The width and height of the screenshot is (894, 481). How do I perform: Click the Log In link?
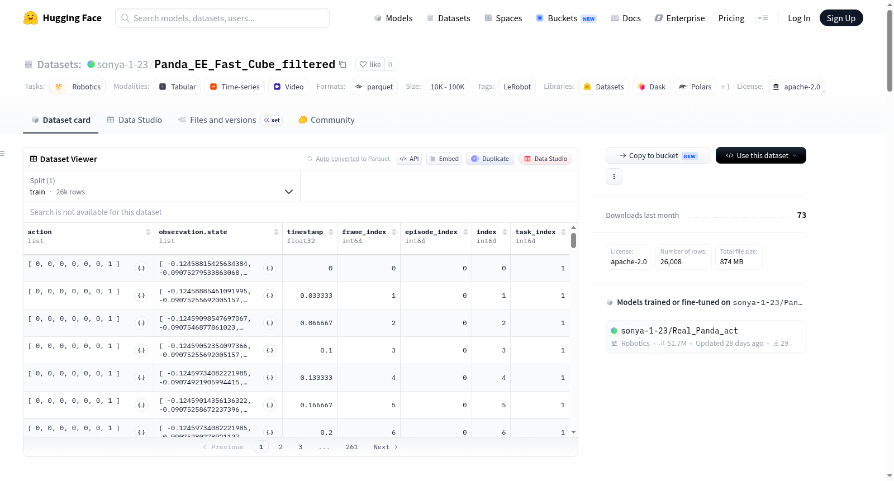pos(799,18)
